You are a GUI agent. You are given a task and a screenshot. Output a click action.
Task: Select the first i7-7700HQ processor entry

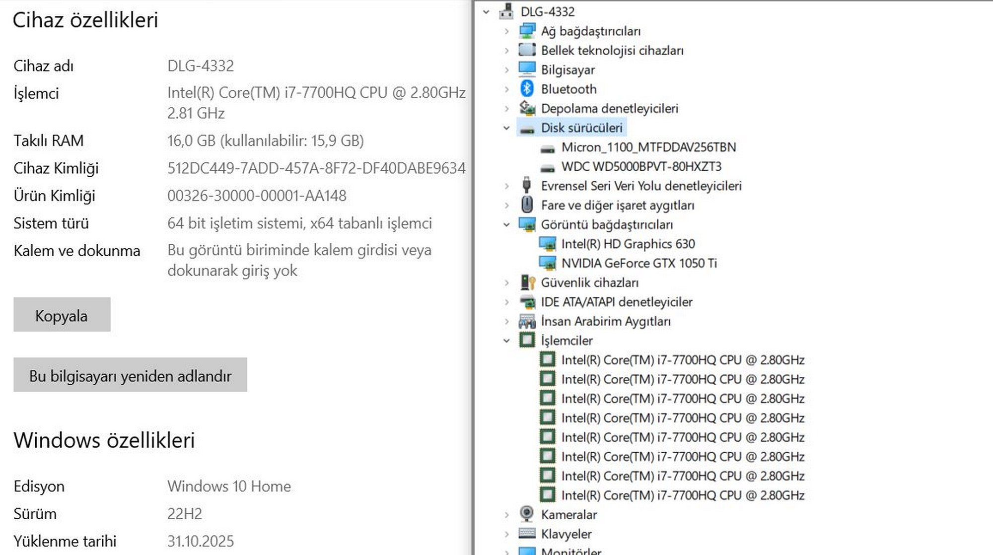[x=682, y=360]
